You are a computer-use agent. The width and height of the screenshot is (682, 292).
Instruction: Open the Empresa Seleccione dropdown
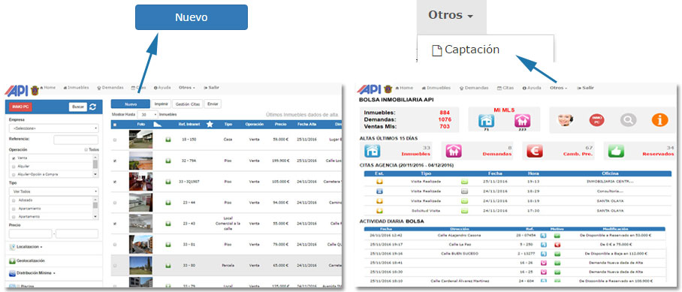click(53, 128)
